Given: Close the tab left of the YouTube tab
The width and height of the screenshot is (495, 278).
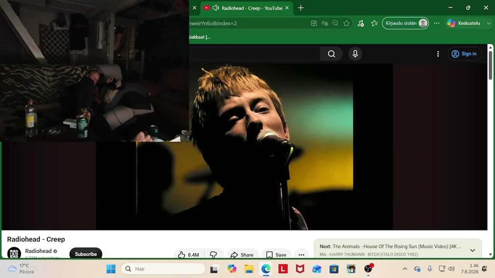Looking at the screenshot, I should 195,8.
